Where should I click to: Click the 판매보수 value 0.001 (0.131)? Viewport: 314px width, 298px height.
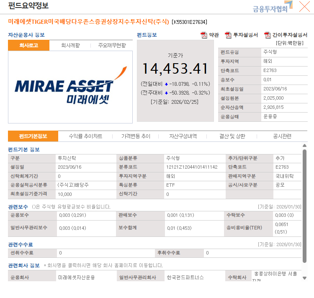(x=180, y=215)
